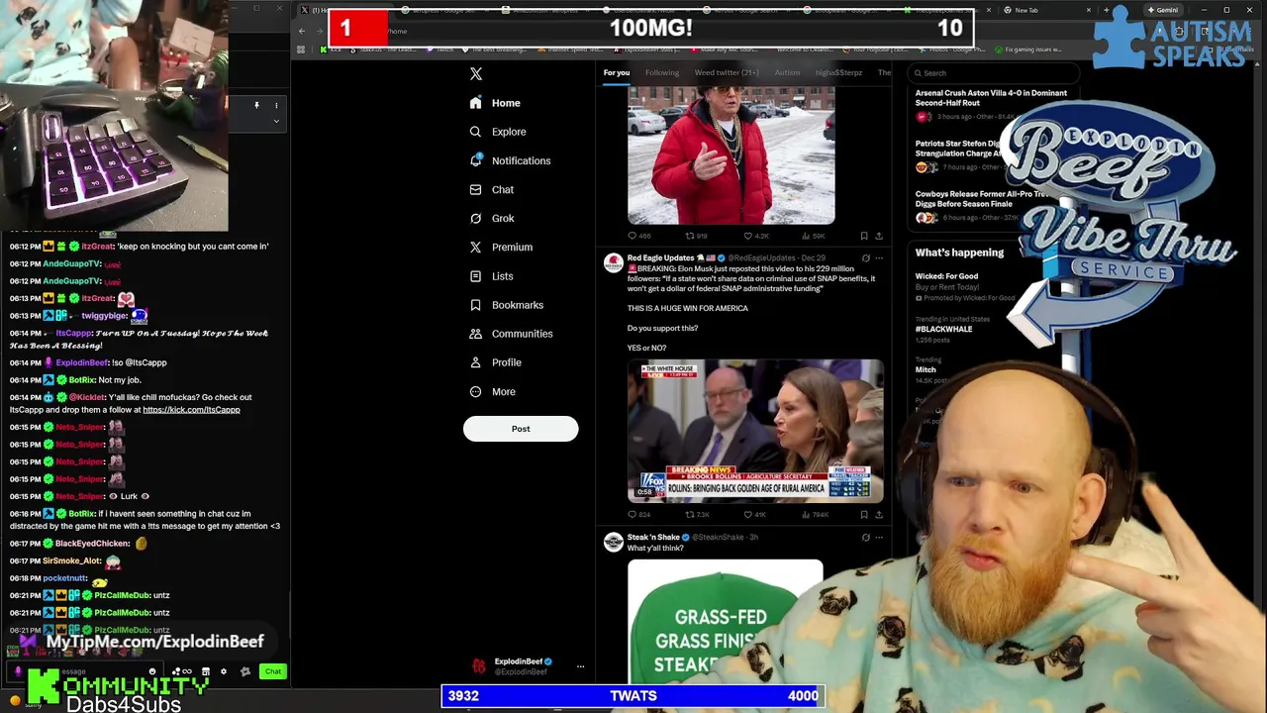Repost the red jacket video post
This screenshot has width=1267, height=713.
pos(690,236)
